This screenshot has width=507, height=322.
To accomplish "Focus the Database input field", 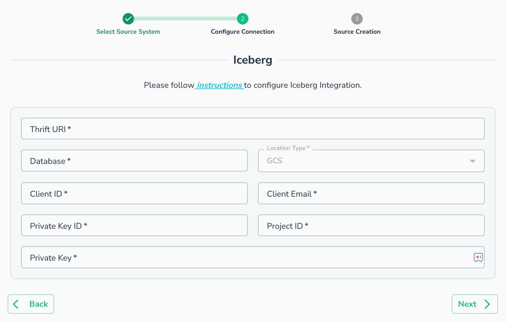I will click(134, 161).
